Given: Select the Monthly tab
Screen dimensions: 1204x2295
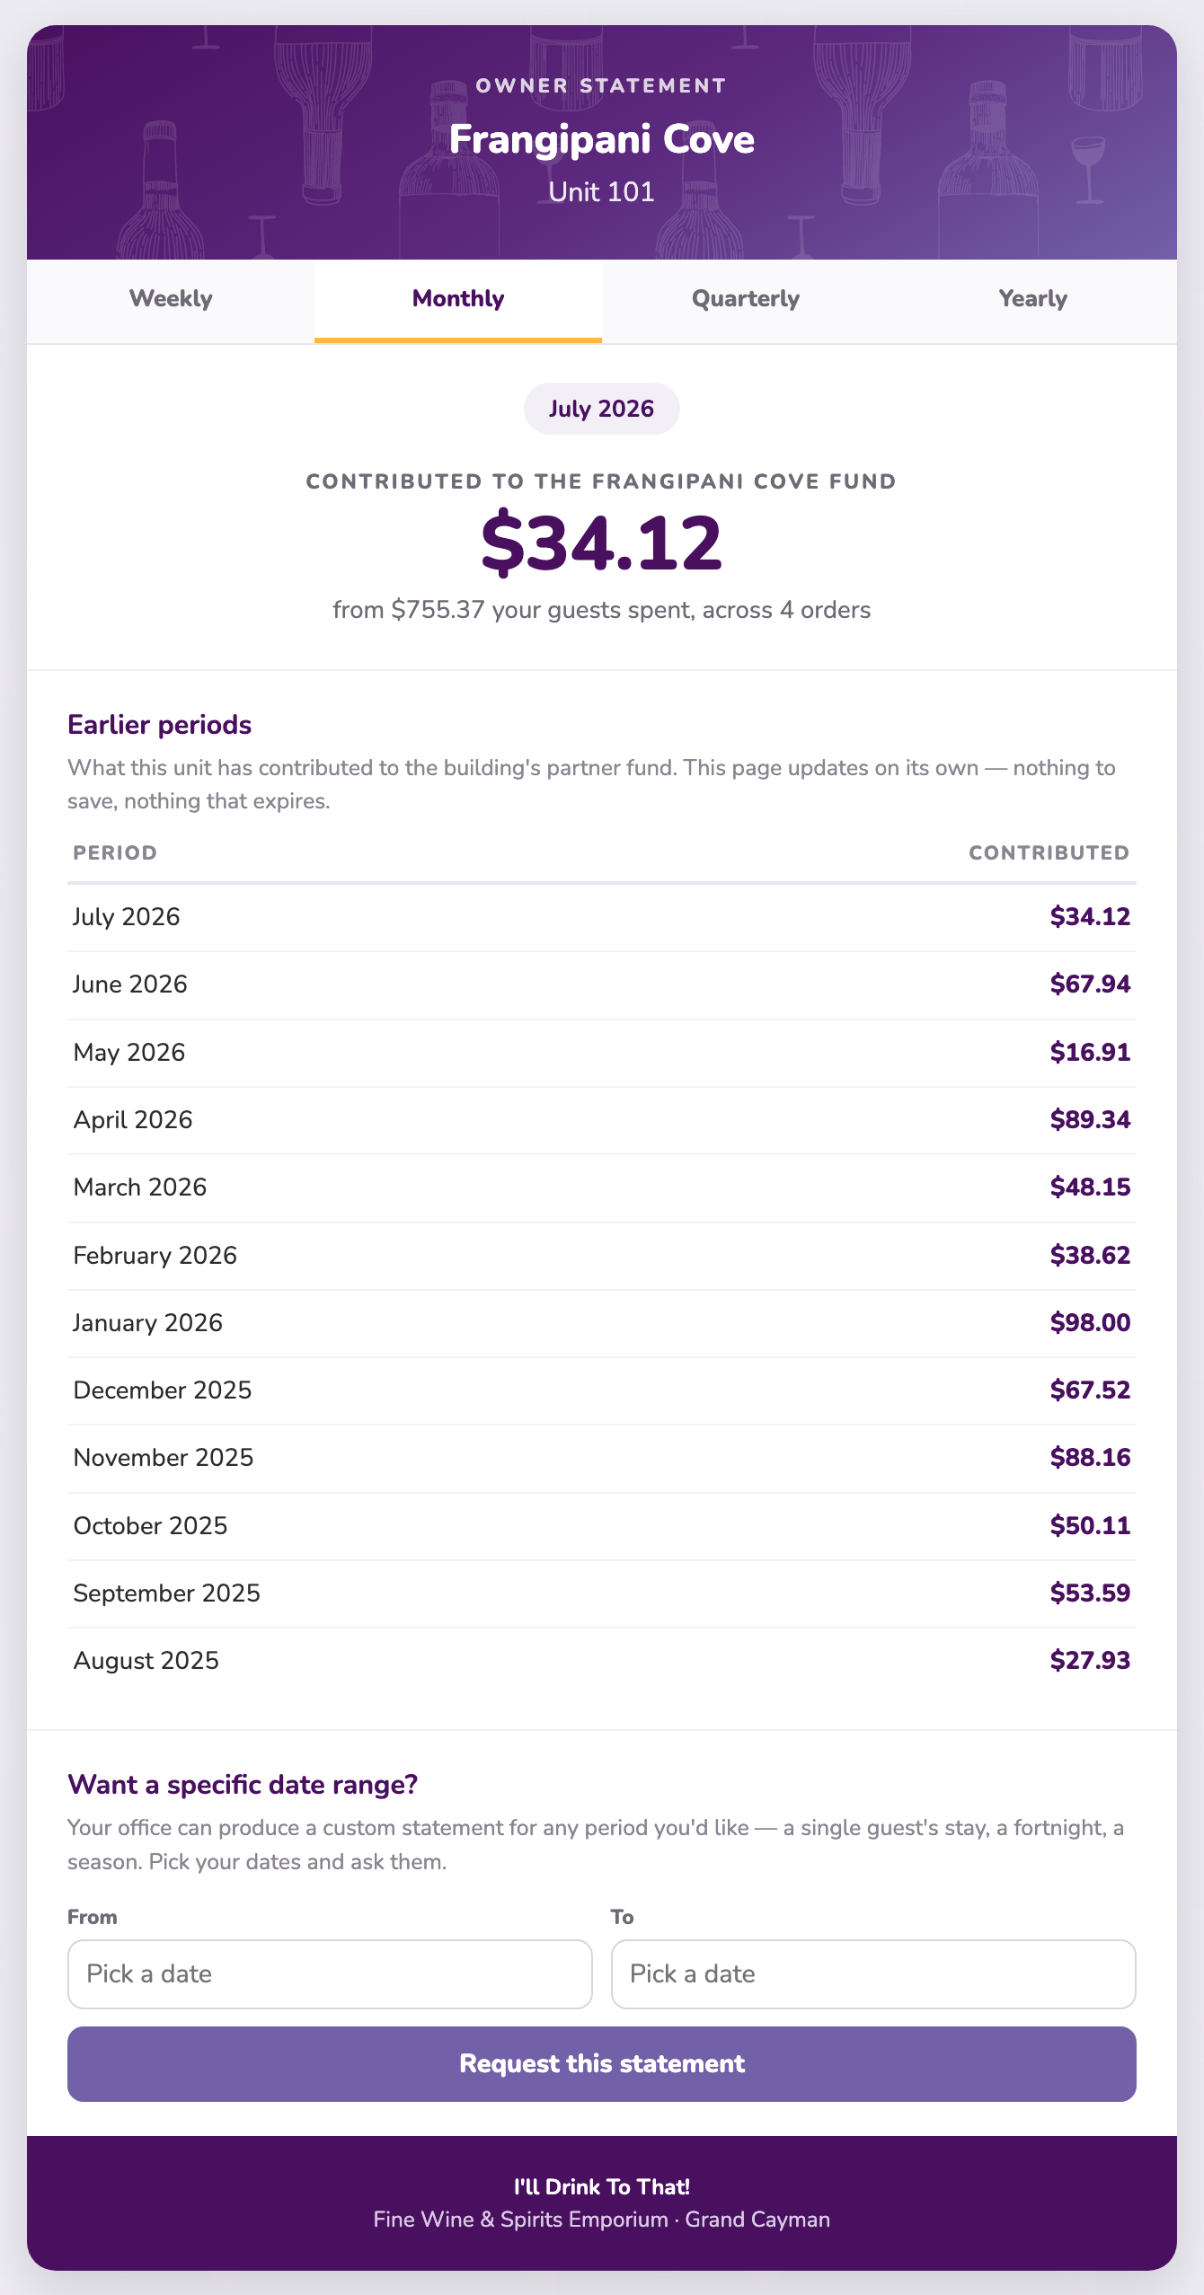Looking at the screenshot, I should pyautogui.click(x=458, y=300).
